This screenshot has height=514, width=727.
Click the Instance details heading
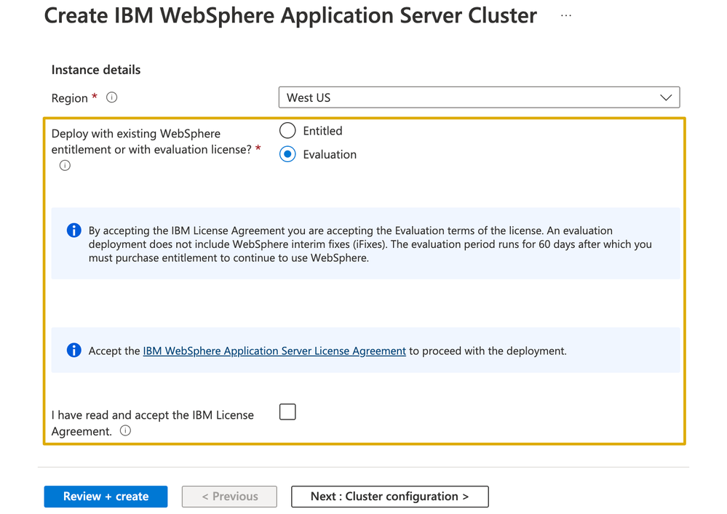point(96,70)
